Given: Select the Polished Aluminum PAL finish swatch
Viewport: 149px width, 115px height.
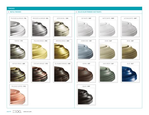Looking at the screenshot, I should (x=19, y=27).
